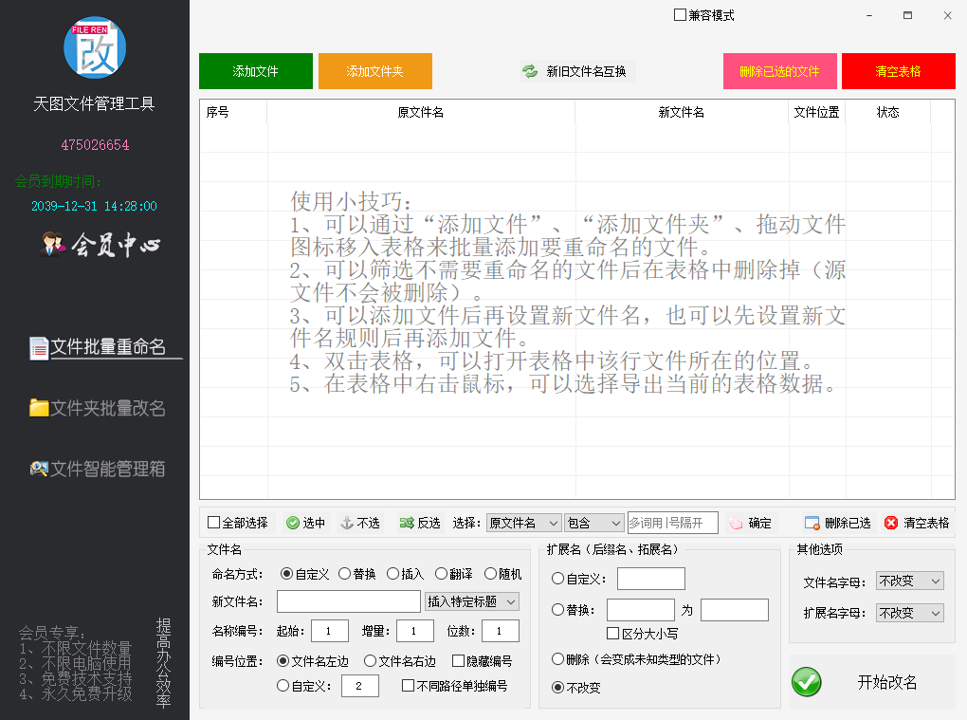The image size is (967, 720).
Task: Open the 插入特定标题 dropdown
Action: pyautogui.click(x=472, y=601)
